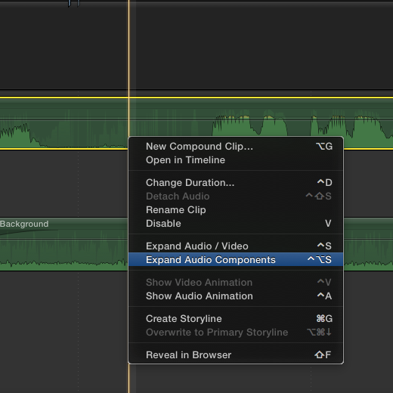Click Create Storyline menu item

(x=236, y=319)
